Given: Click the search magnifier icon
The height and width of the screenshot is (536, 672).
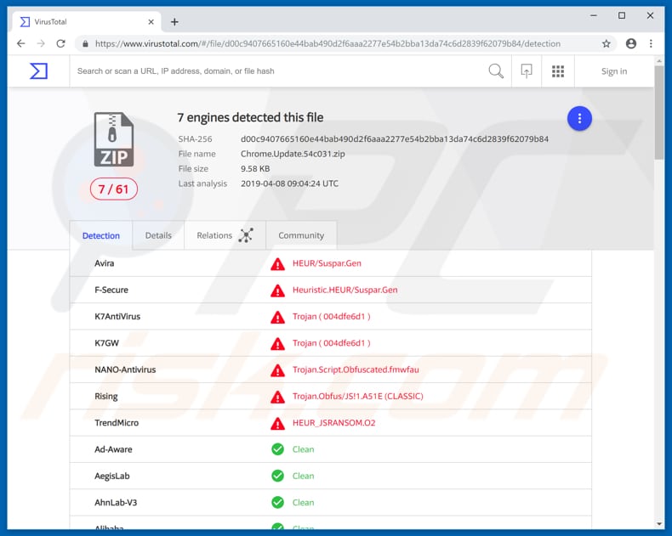Looking at the screenshot, I should [x=496, y=71].
